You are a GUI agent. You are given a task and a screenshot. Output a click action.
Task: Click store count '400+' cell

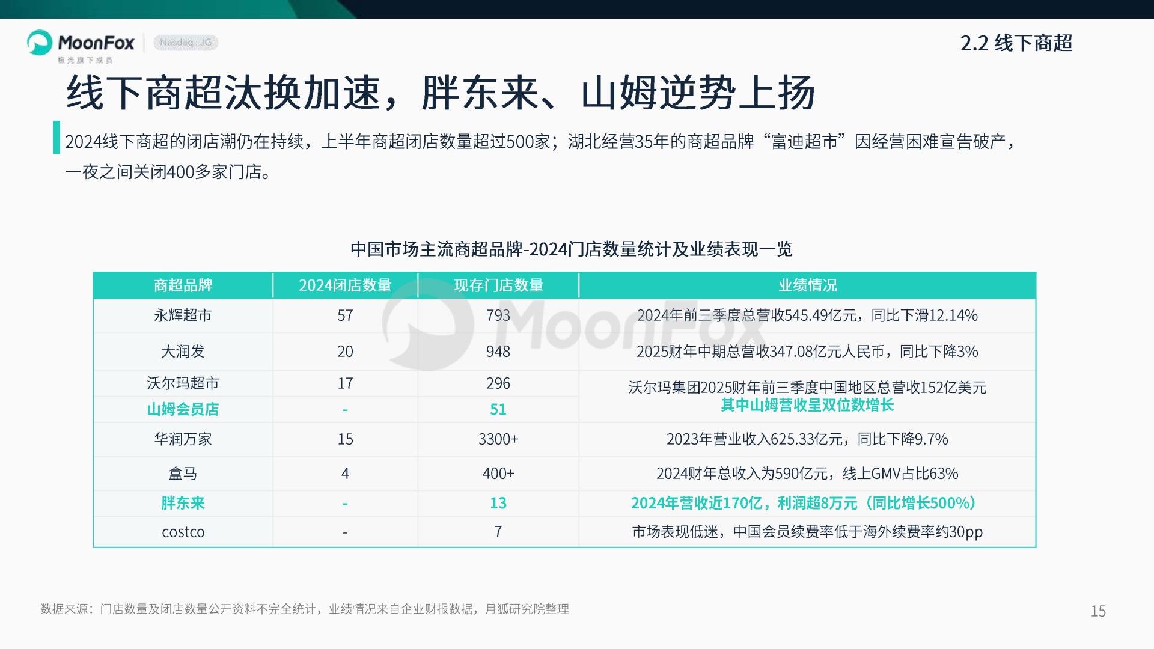point(498,474)
